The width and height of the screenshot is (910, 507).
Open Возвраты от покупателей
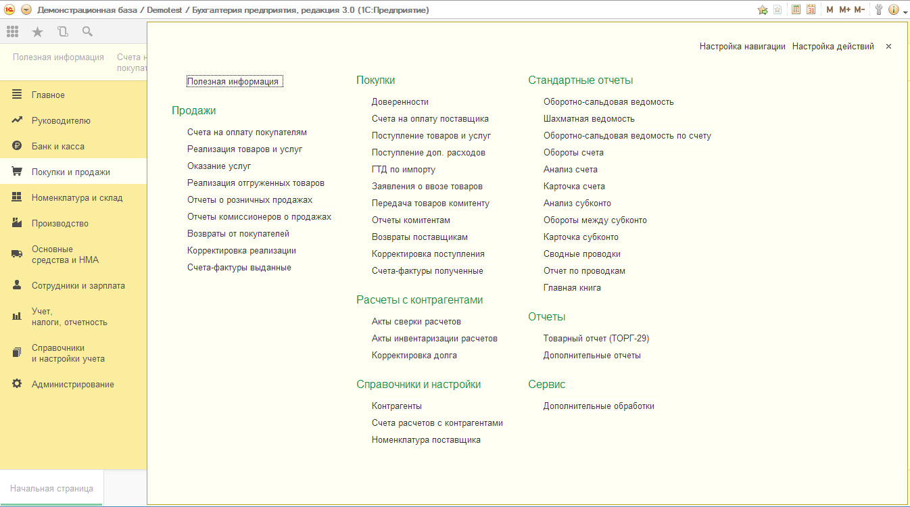[238, 234]
